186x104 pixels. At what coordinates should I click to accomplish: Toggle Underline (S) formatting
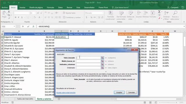pyautogui.click(x=22, y=17)
